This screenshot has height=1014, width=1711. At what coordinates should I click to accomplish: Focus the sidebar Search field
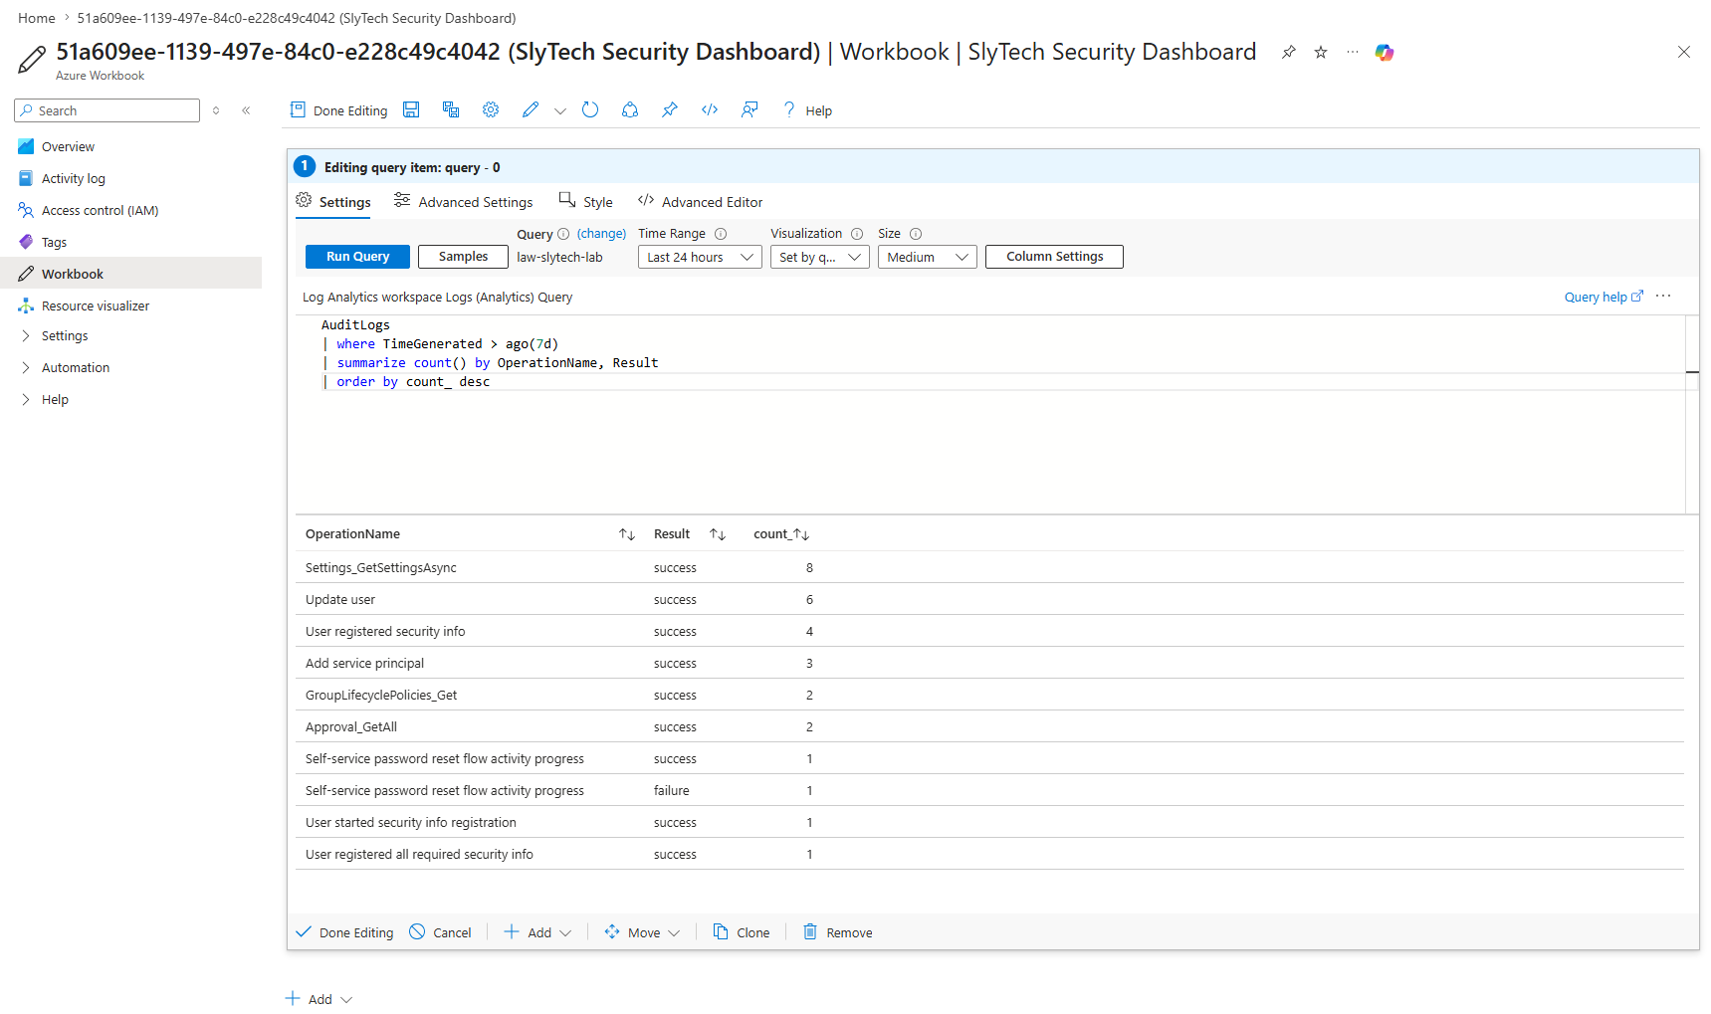(107, 110)
